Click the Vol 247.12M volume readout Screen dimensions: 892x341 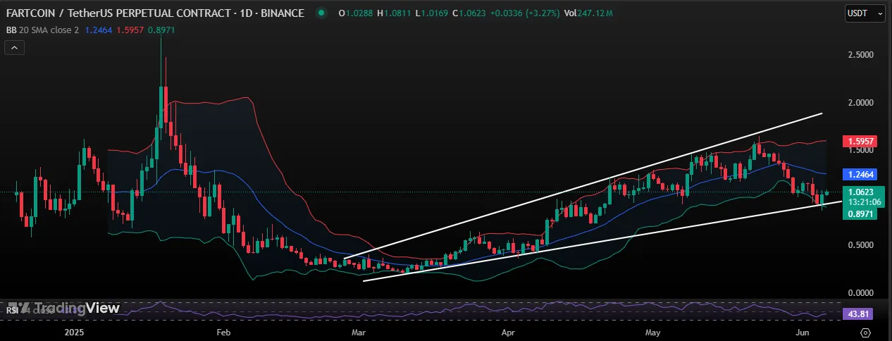(587, 13)
